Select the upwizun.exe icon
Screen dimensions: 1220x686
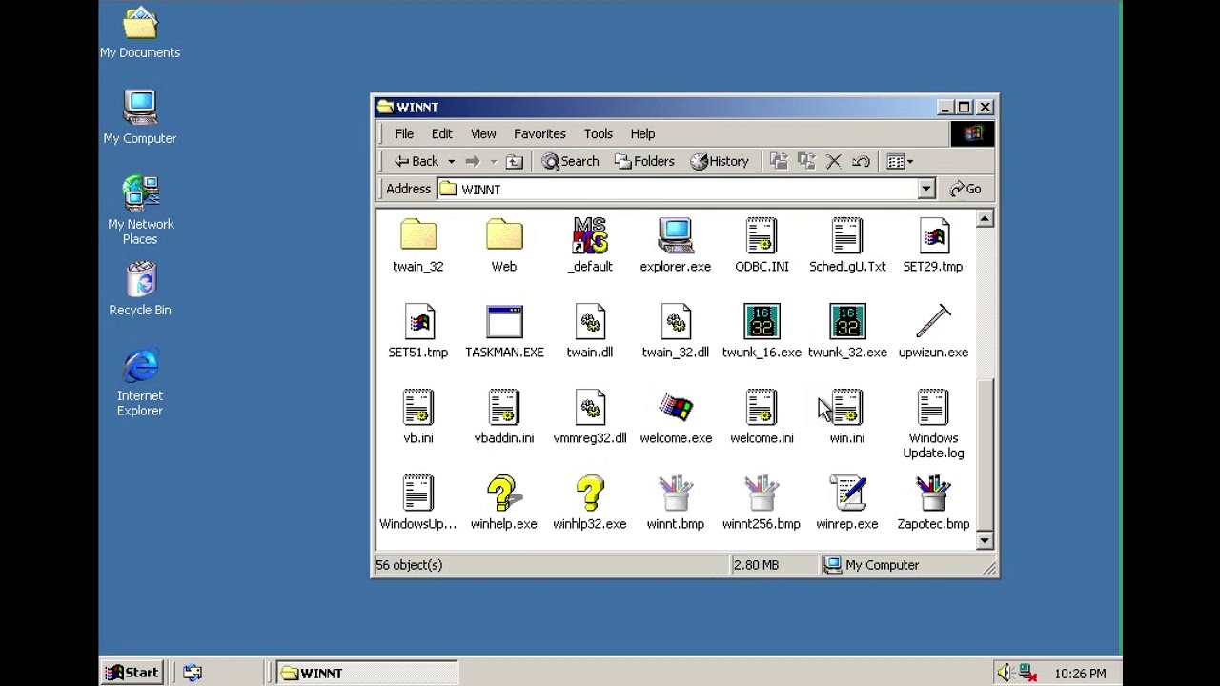(933, 322)
